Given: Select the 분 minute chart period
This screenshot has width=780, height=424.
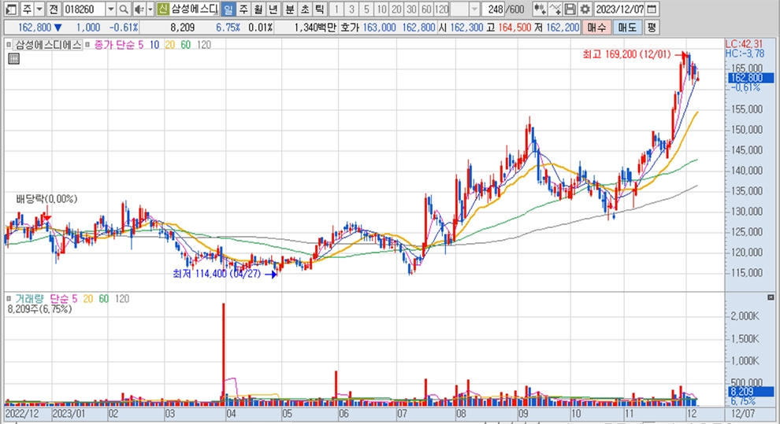Looking at the screenshot, I should 289,9.
